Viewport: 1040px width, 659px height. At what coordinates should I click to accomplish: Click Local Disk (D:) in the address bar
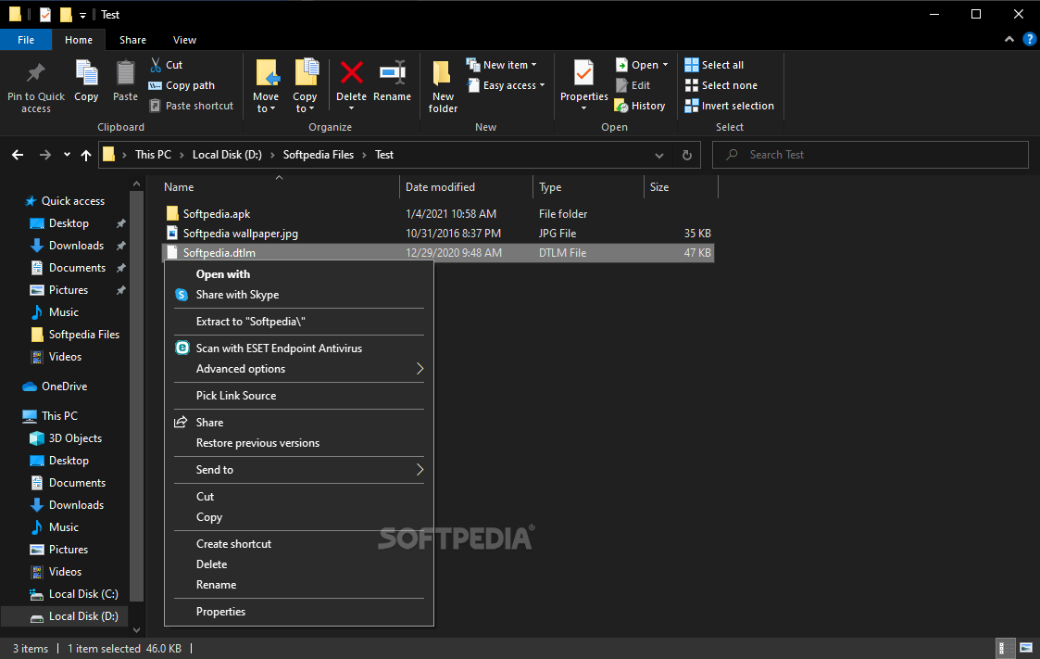(227, 155)
